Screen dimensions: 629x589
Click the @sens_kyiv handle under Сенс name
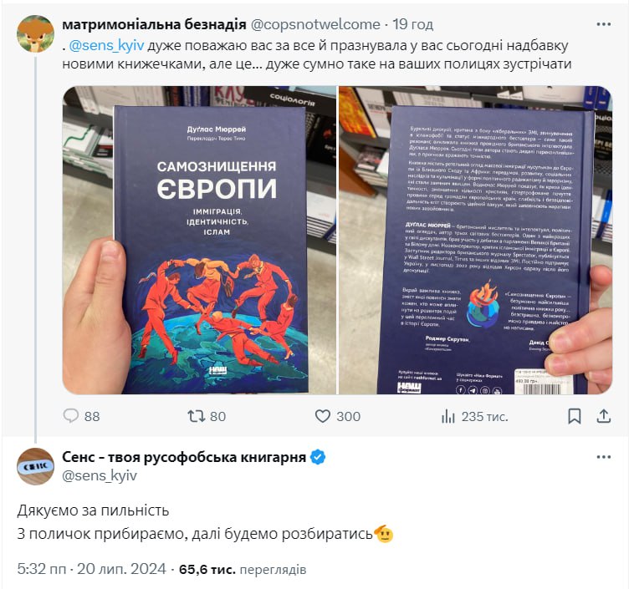coord(100,475)
